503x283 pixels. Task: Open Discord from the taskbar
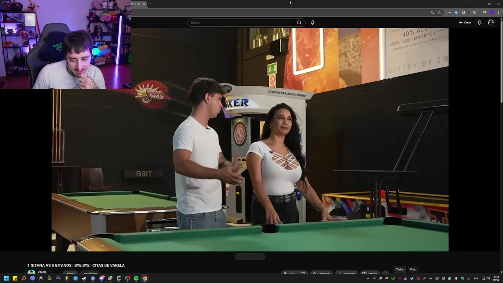pyautogui.click(x=101, y=278)
